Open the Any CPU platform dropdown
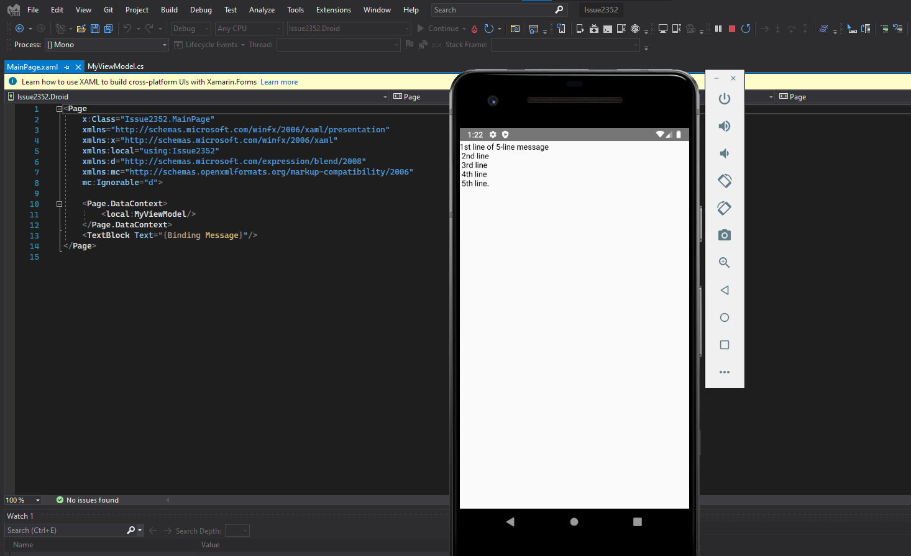This screenshot has height=556, width=911. [x=249, y=28]
